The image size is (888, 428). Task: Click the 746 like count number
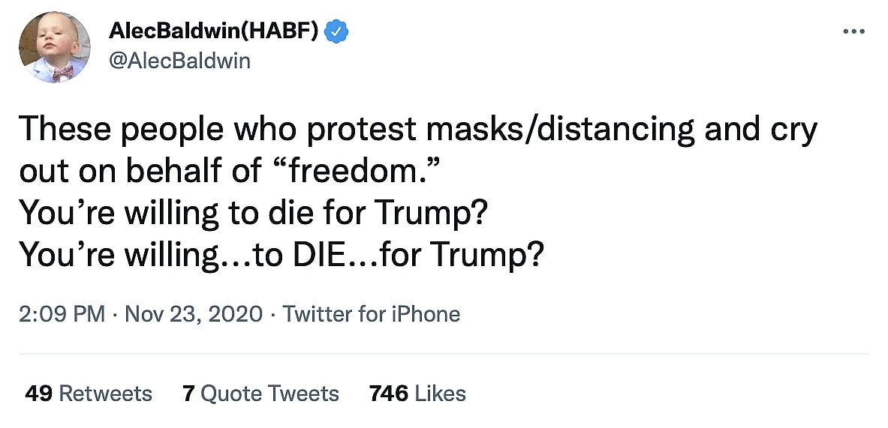point(389,394)
